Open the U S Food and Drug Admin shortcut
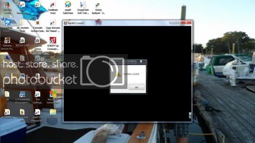255x143 pixels. pyautogui.click(x=22, y=98)
